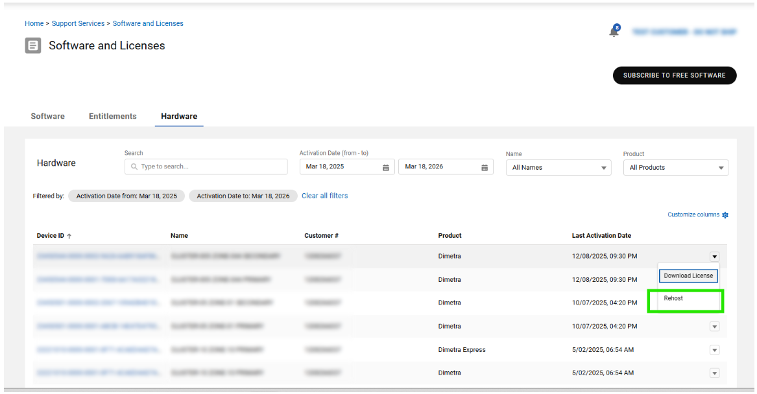Click Customize columns link
The image size is (757, 394).
point(693,214)
